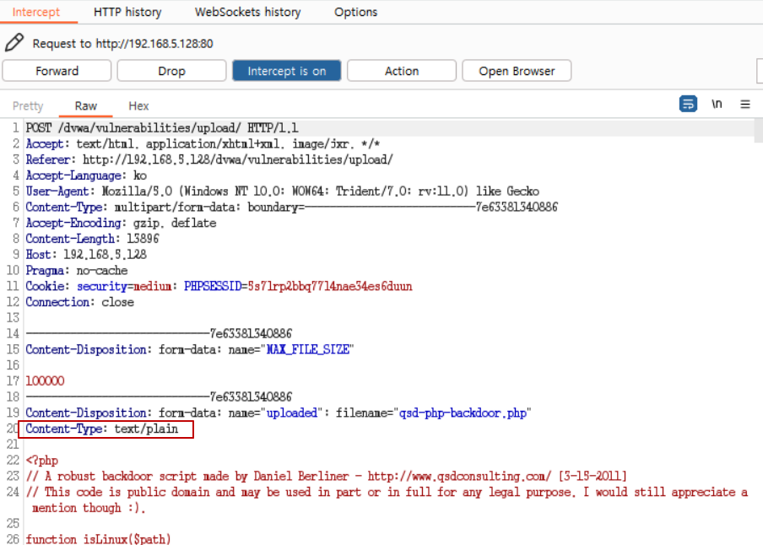The width and height of the screenshot is (763, 545).
Task: Forward the intercepted request
Action: tap(57, 71)
